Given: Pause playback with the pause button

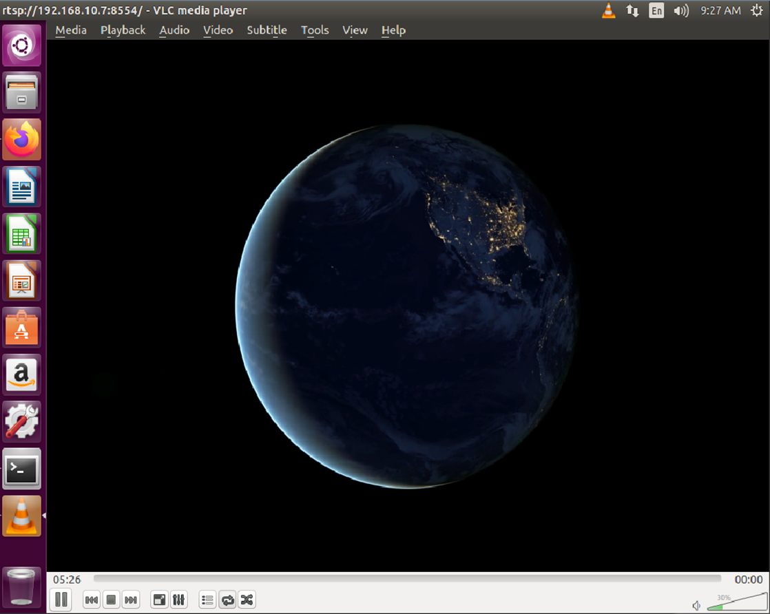Looking at the screenshot, I should pyautogui.click(x=61, y=600).
